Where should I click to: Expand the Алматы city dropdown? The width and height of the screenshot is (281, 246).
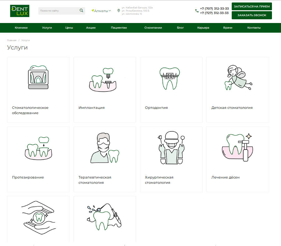pyautogui.click(x=101, y=11)
